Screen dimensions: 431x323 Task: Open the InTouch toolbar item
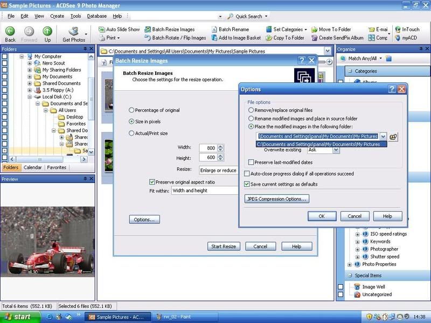pos(407,30)
